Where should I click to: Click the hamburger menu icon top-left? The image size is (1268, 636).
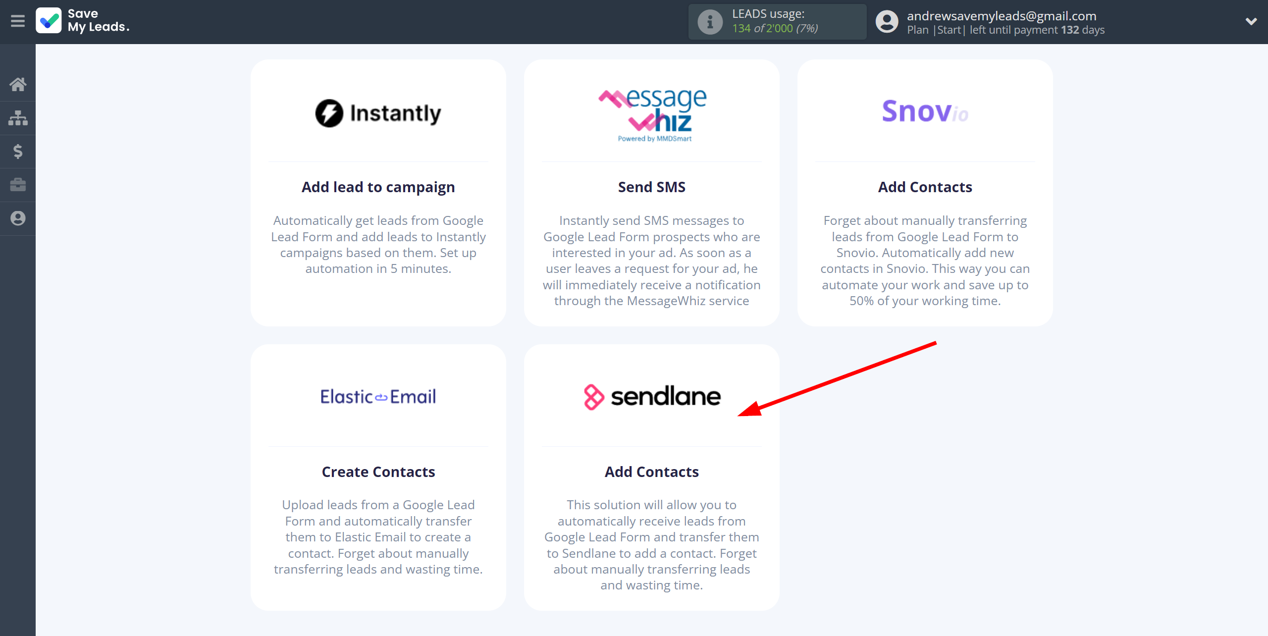pyautogui.click(x=18, y=21)
